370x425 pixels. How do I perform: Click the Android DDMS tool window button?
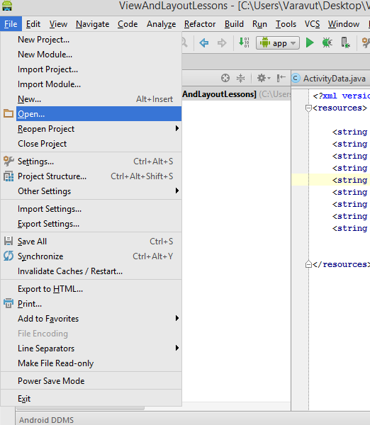pos(46,420)
